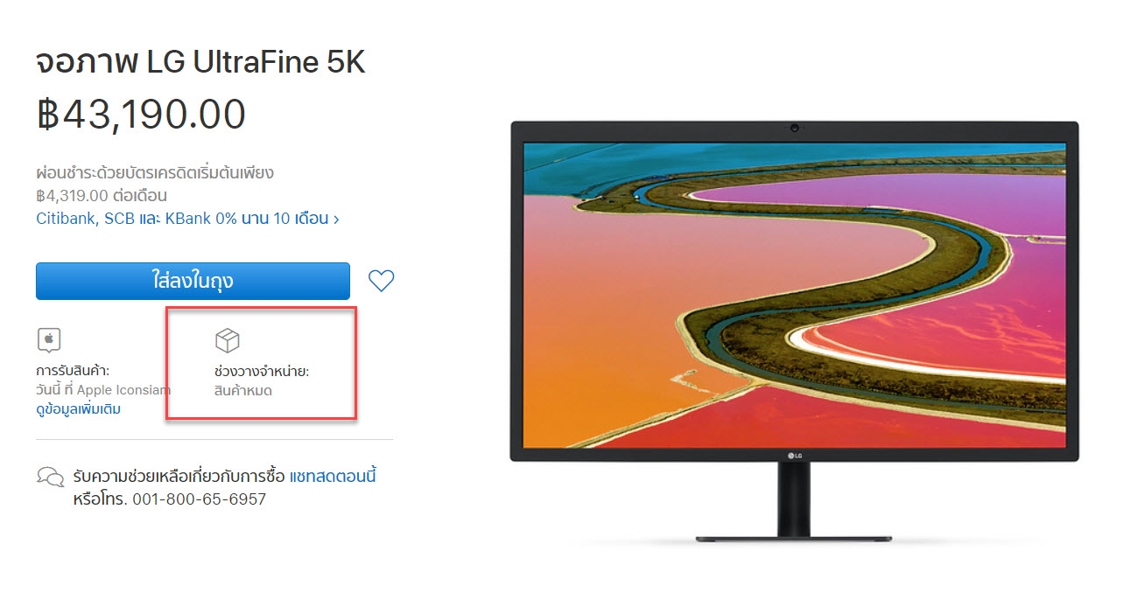Click the ฿4,319.00 ต่อเดือน monthly amount
Viewport: 1131px width, 600px height.
click(x=102, y=196)
